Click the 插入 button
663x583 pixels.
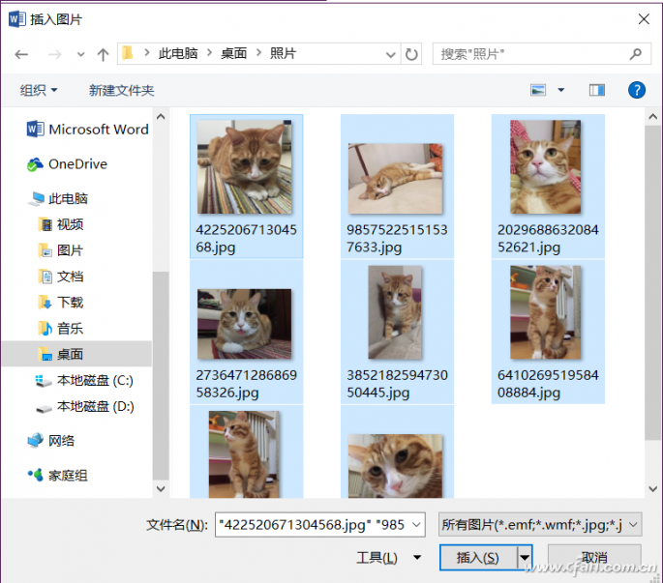click(x=477, y=558)
